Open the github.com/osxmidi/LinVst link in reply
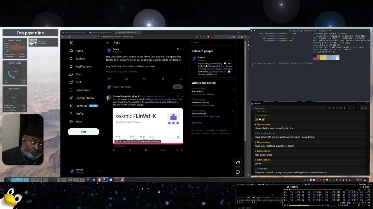 point(164,99)
